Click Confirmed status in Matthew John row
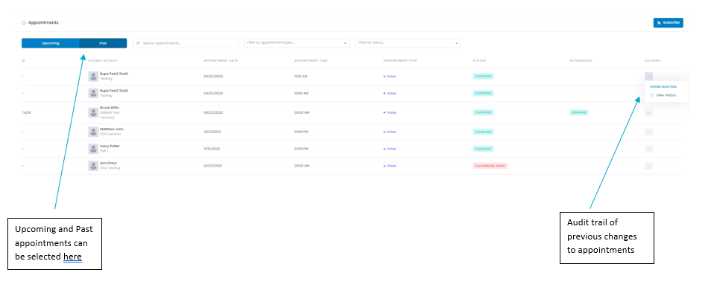Viewport: 711px width, 290px height. tap(483, 132)
